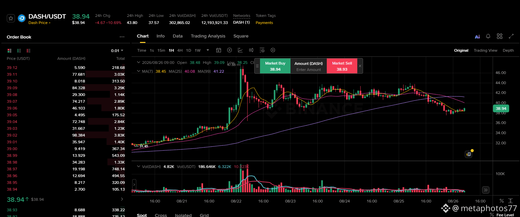Click the current price tag 38.94 on axis
Viewport: 520px width, 217px height.
coord(501,108)
